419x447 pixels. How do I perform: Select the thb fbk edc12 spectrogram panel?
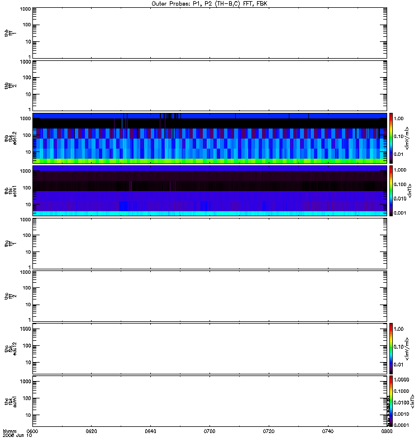(209, 138)
